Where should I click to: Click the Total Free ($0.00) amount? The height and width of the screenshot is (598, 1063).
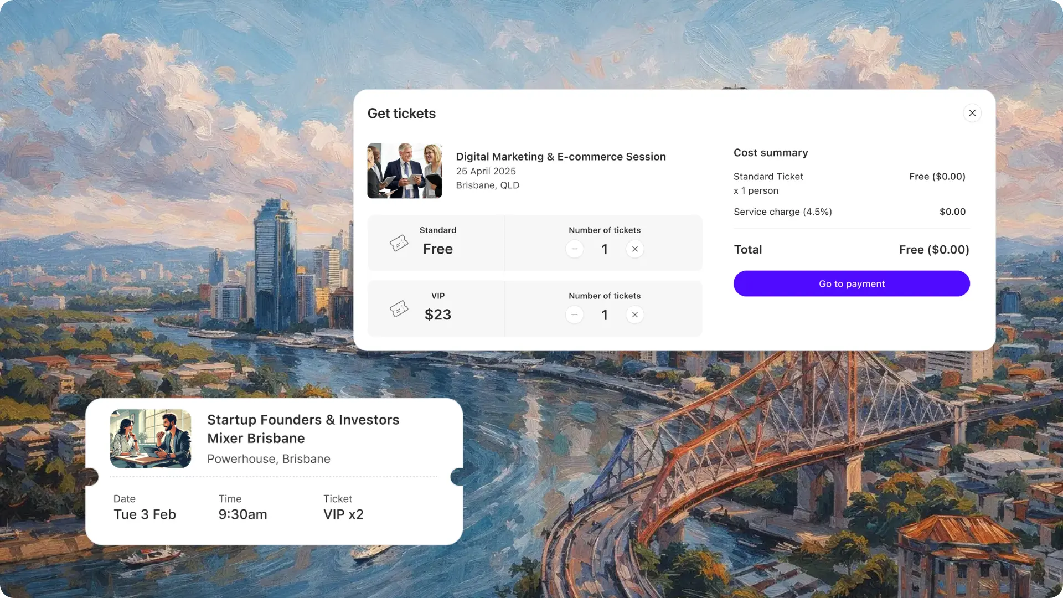pyautogui.click(x=934, y=250)
